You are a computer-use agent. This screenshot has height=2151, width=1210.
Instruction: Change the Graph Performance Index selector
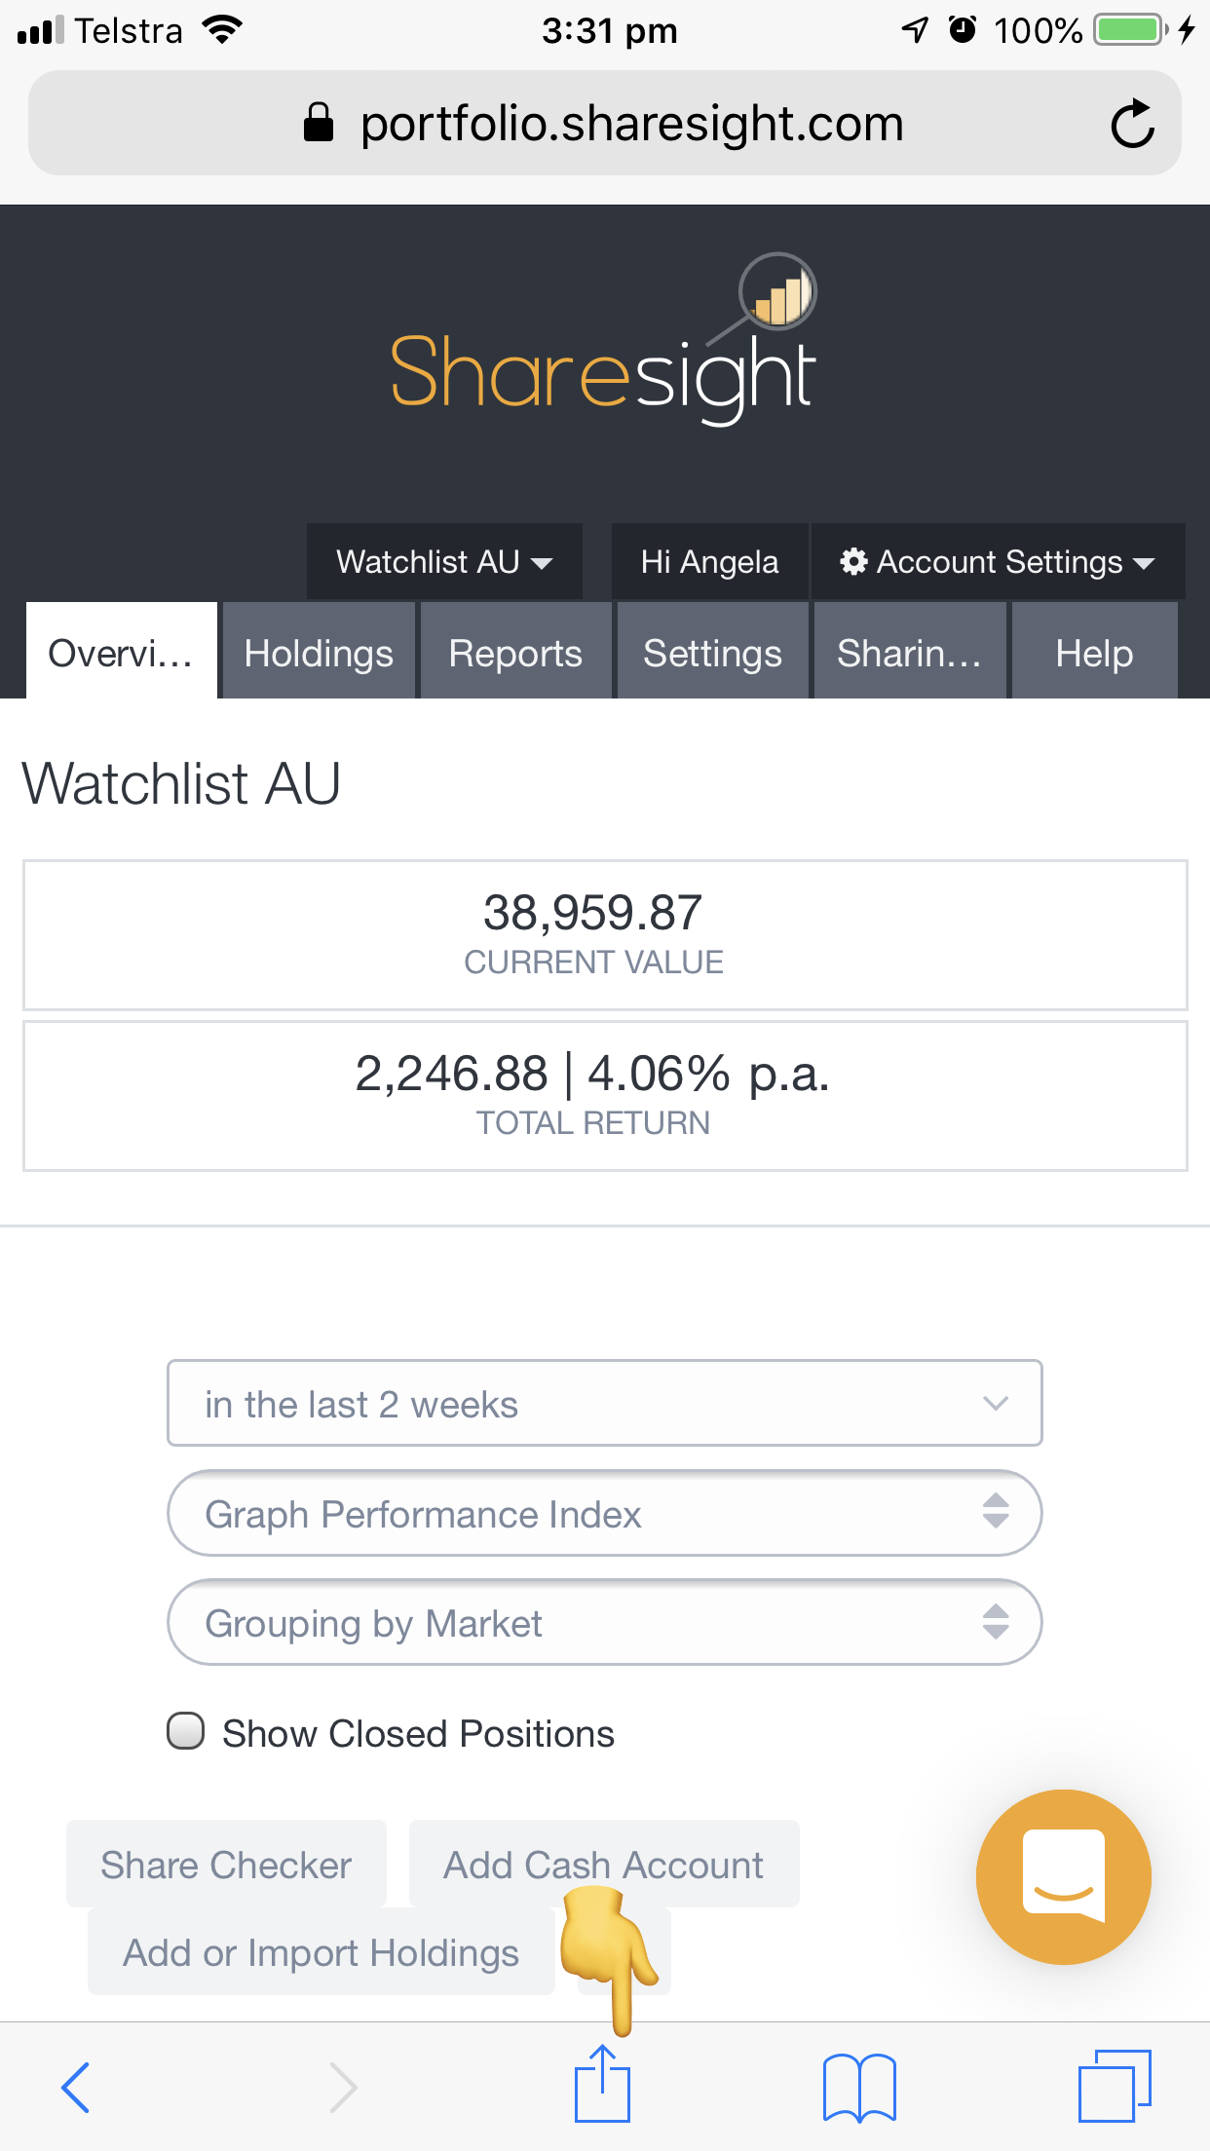click(604, 1513)
